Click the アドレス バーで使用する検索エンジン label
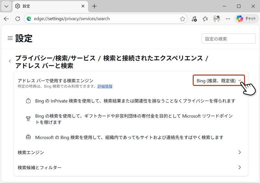Image resolution: width=260 pixels, height=183 pixels. [x=56, y=81]
